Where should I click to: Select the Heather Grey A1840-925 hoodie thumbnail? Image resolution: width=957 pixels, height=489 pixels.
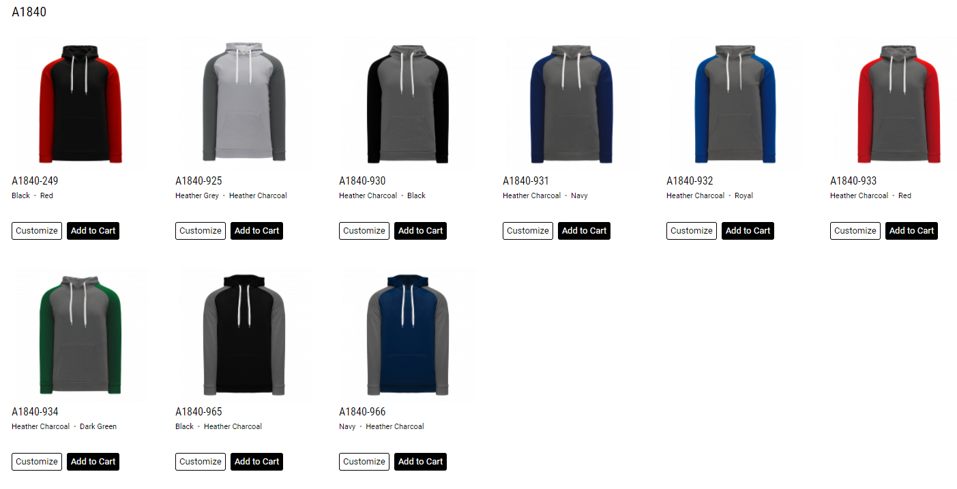click(244, 102)
